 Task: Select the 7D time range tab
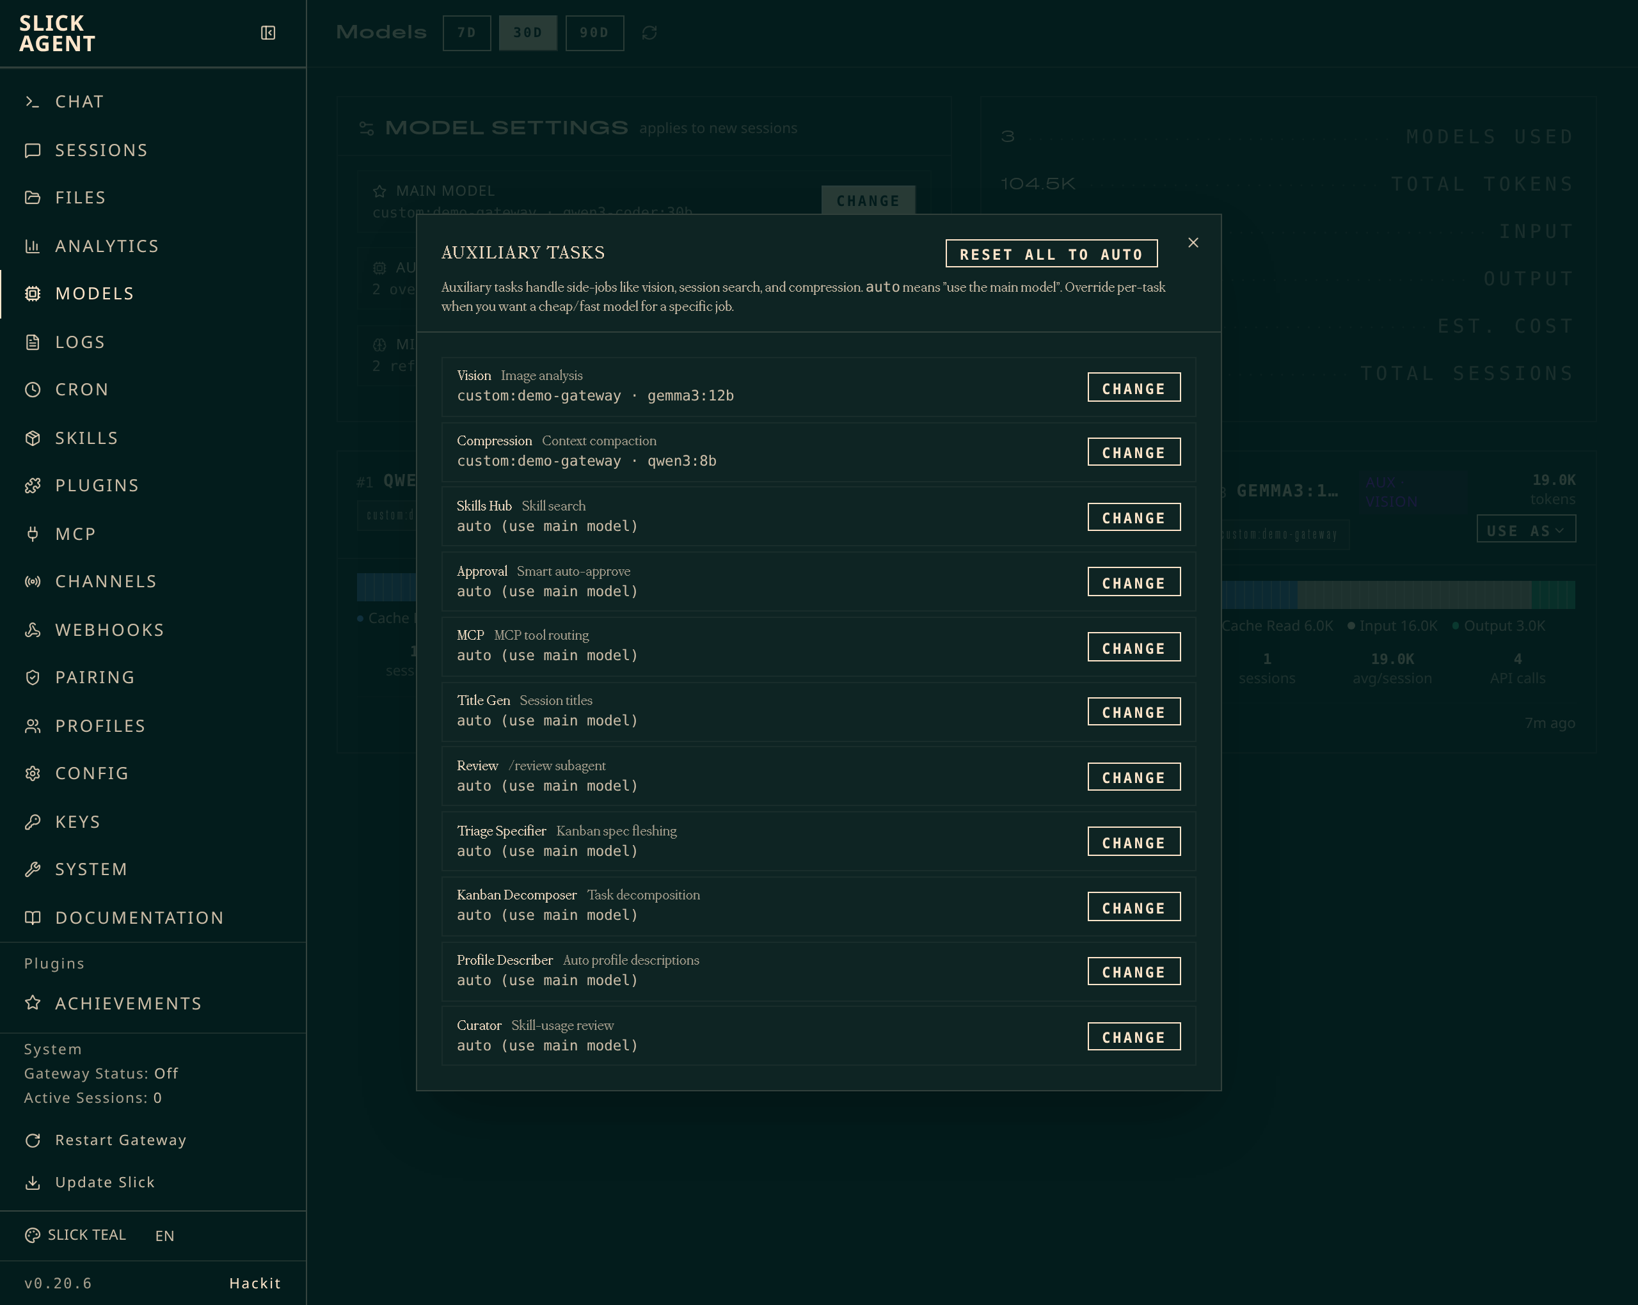pos(466,33)
